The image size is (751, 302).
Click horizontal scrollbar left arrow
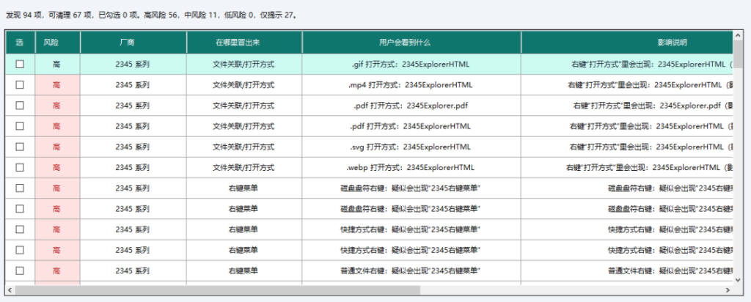coord(10,290)
